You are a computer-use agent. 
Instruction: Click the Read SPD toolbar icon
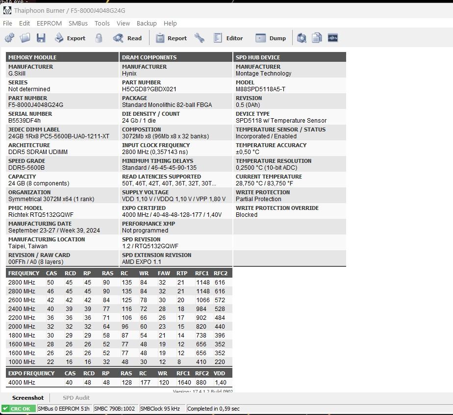[118, 38]
